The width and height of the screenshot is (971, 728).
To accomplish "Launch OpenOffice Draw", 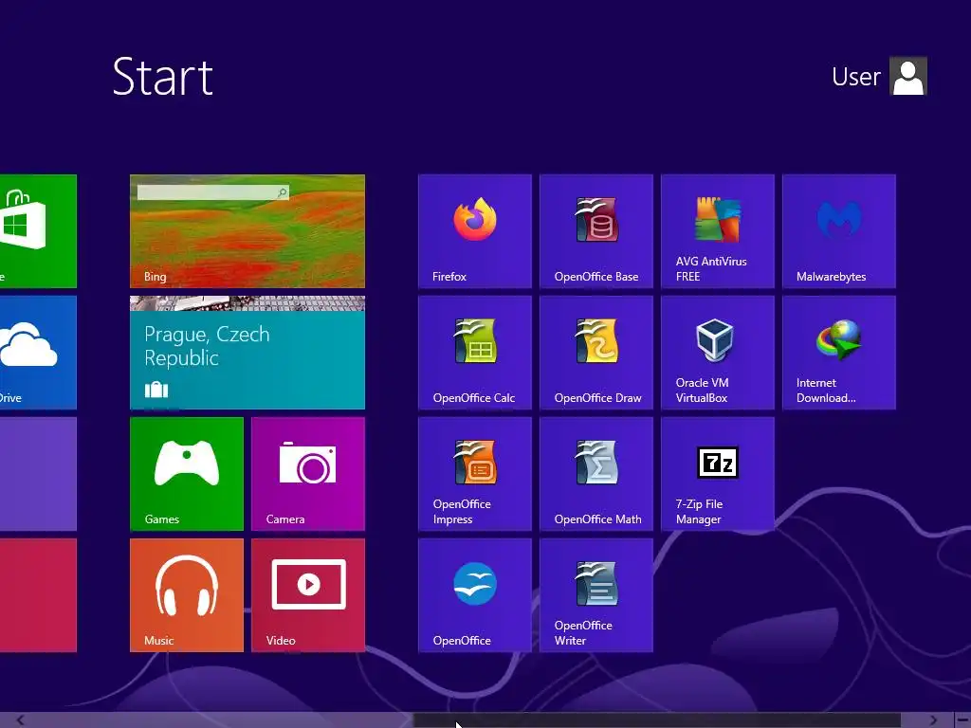I will point(596,353).
